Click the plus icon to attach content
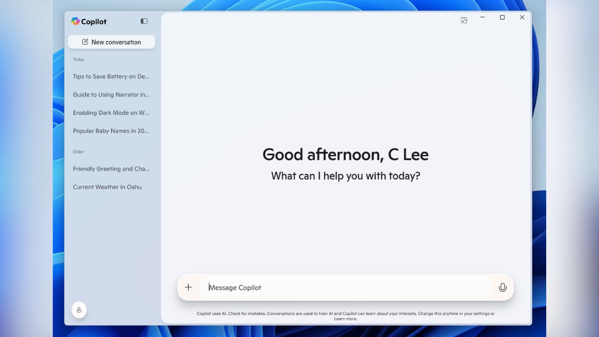 tap(188, 287)
